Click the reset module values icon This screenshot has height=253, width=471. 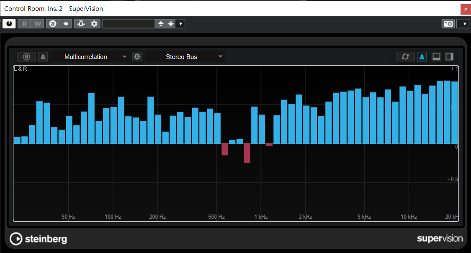point(405,57)
